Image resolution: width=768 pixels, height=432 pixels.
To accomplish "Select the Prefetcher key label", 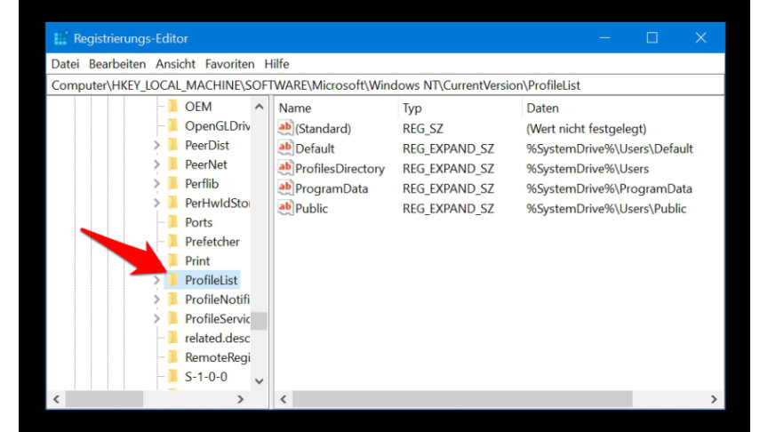I will tap(212, 242).
